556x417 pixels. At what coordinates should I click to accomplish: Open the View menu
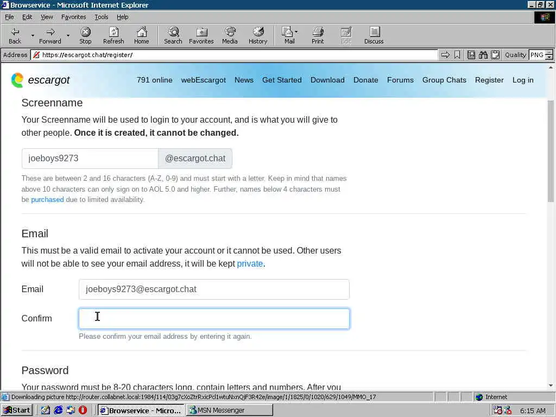[47, 17]
